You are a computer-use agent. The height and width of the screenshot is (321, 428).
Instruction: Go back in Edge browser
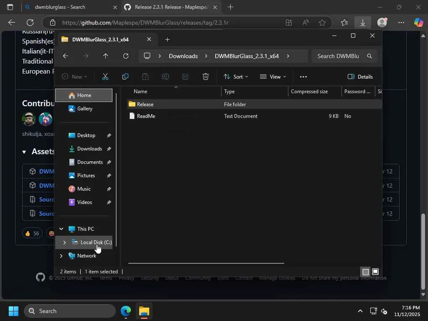click(11, 23)
